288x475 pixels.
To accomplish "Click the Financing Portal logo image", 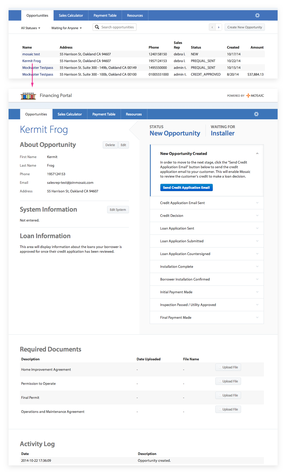I will coord(28,96).
